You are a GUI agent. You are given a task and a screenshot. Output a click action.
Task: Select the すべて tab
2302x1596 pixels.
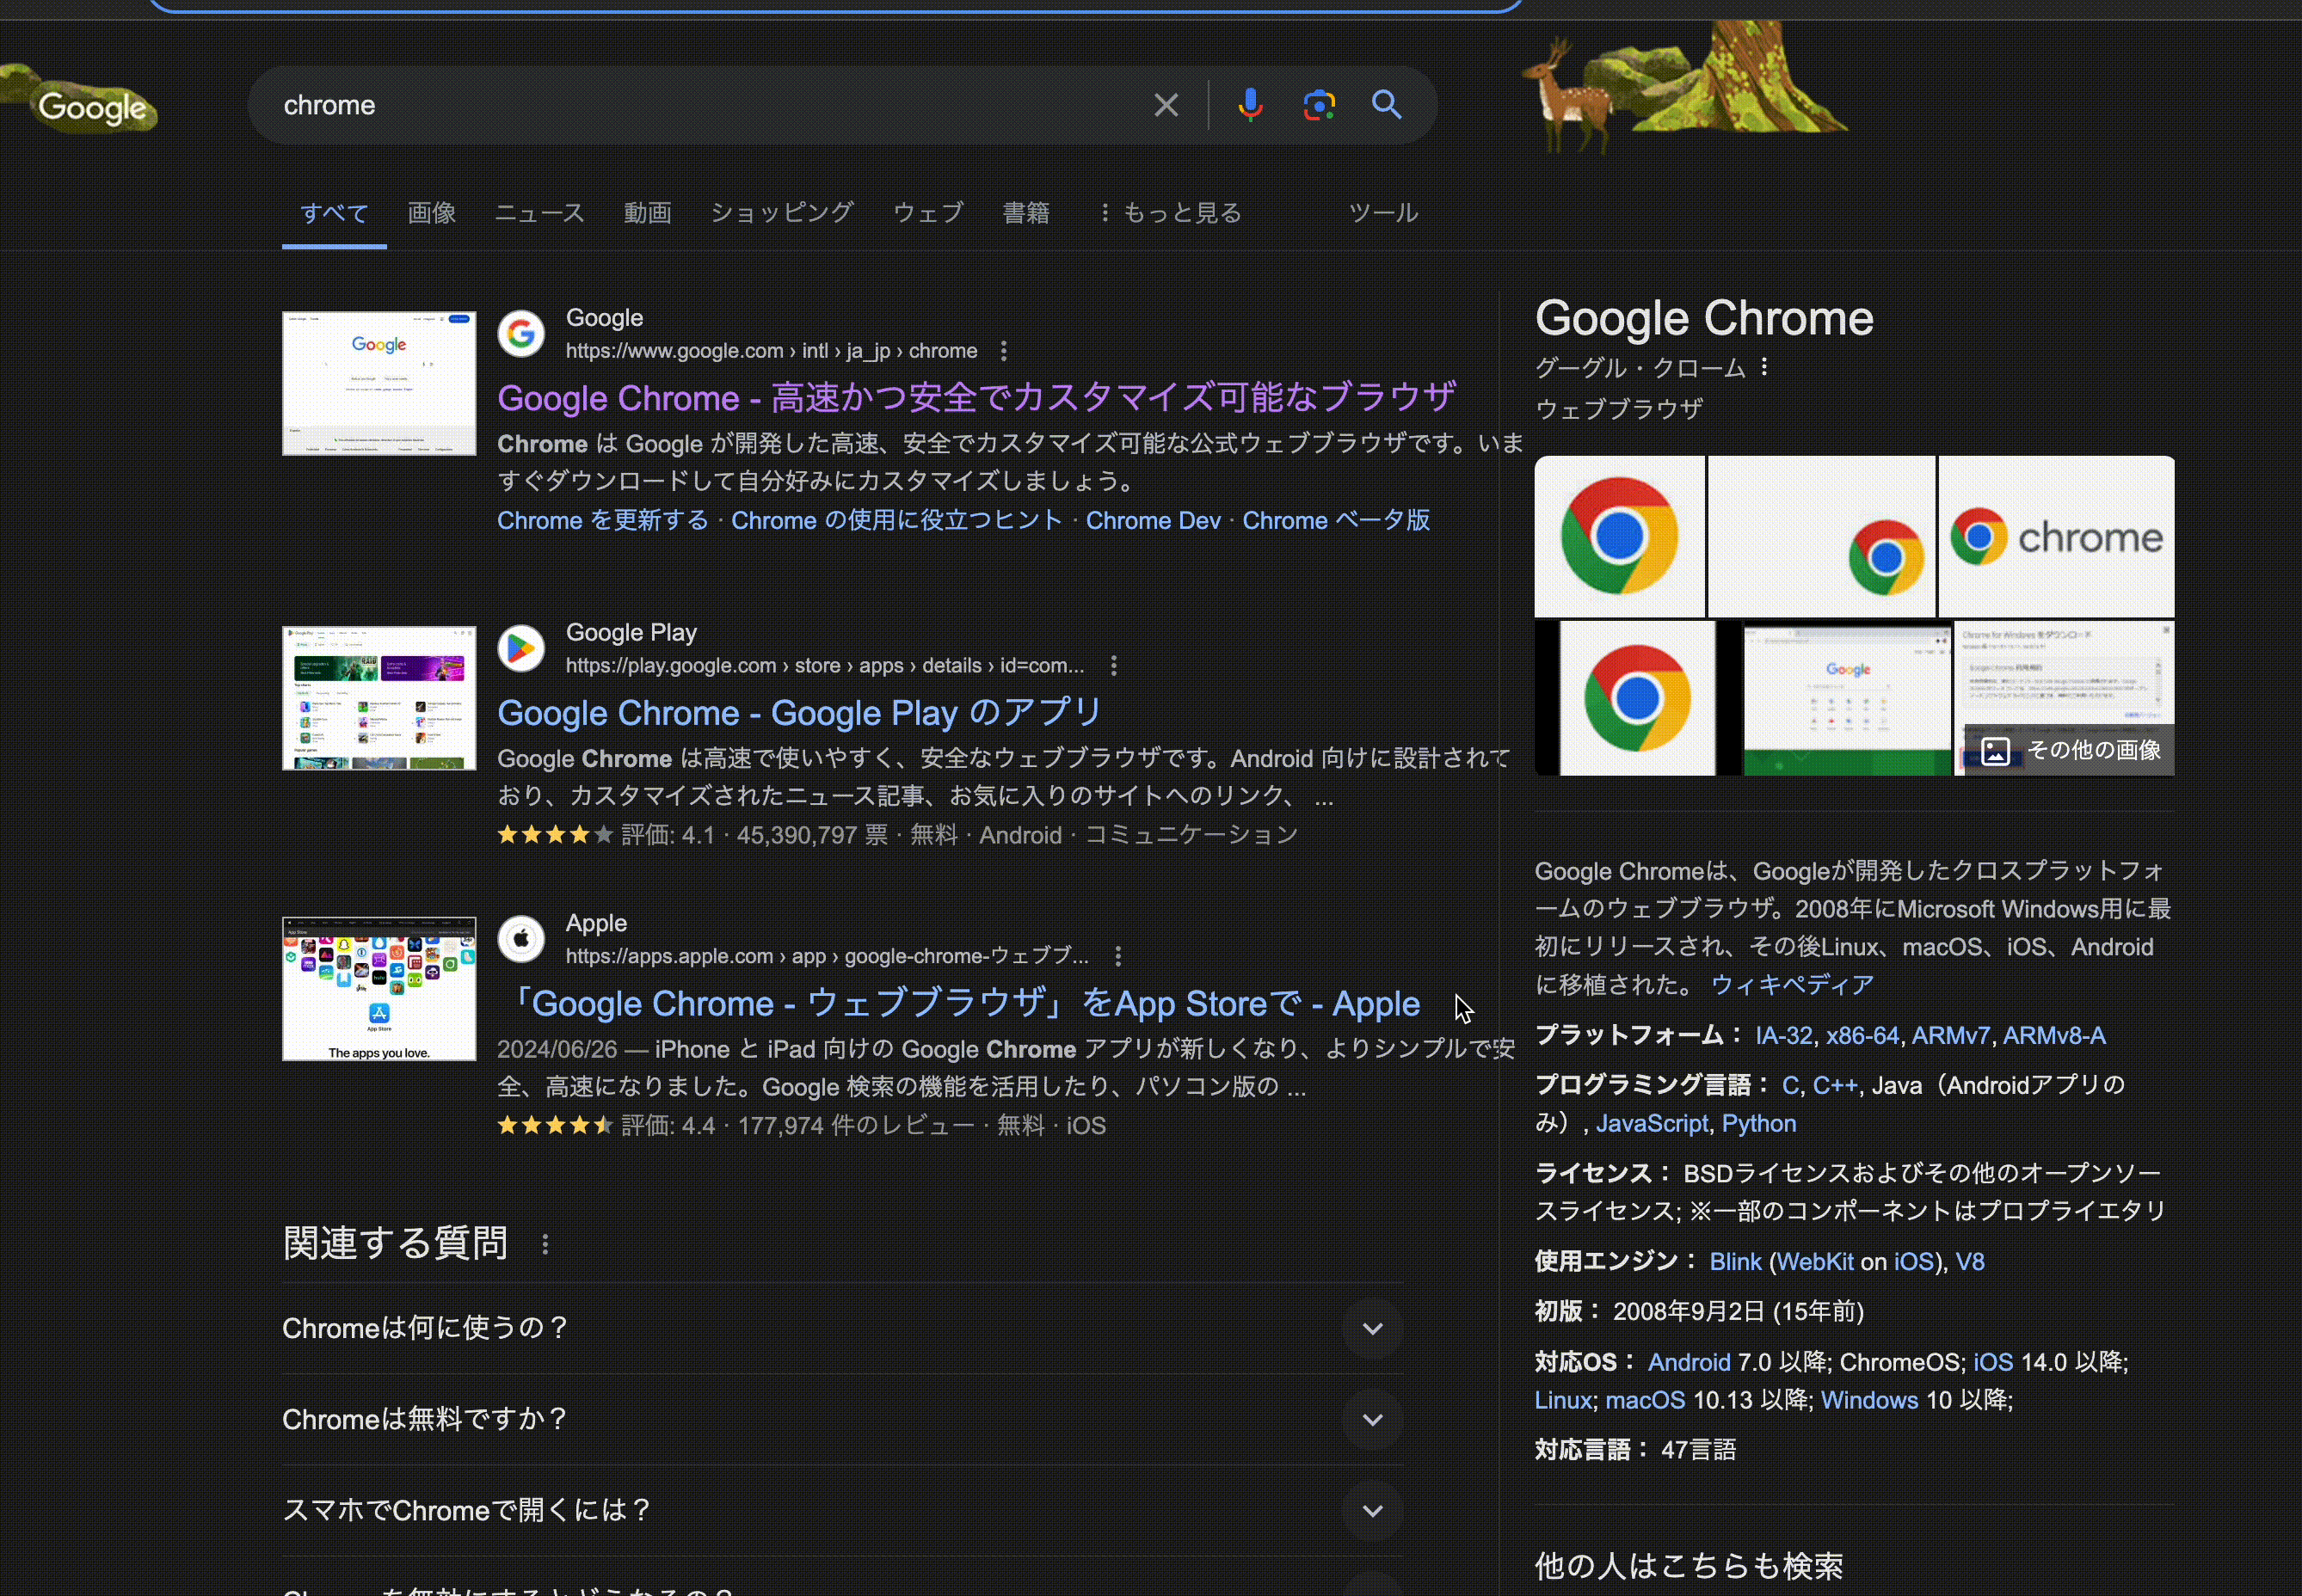[334, 213]
